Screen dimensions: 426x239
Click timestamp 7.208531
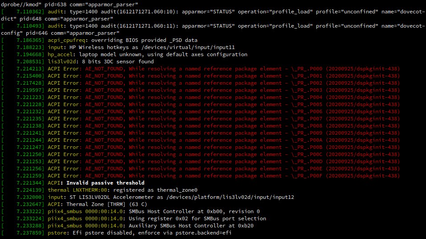(29, 62)
